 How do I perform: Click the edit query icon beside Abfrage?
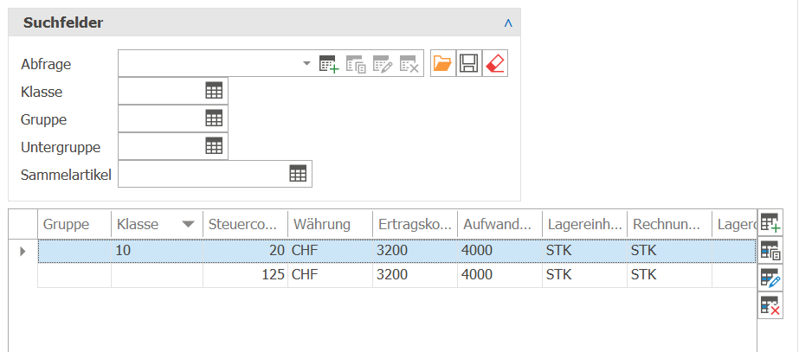(x=383, y=64)
